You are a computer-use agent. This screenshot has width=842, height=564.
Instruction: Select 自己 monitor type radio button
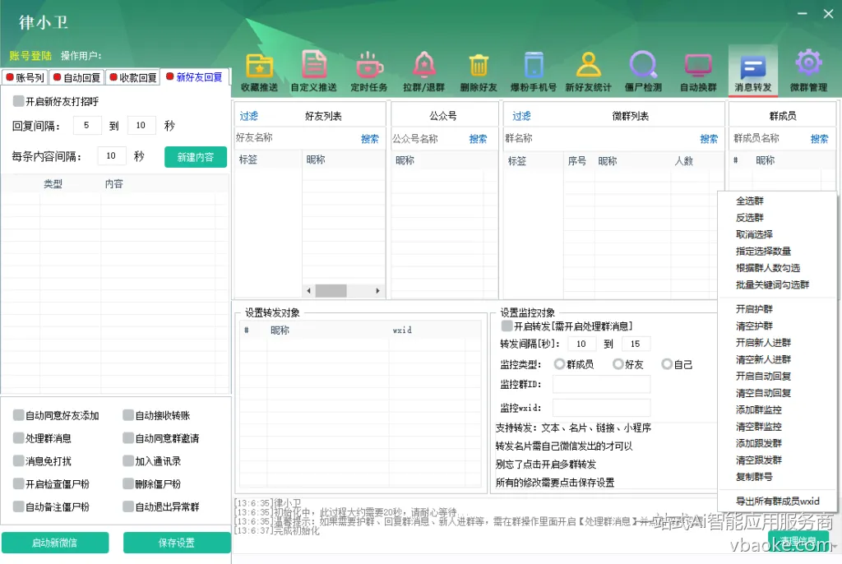pos(667,364)
